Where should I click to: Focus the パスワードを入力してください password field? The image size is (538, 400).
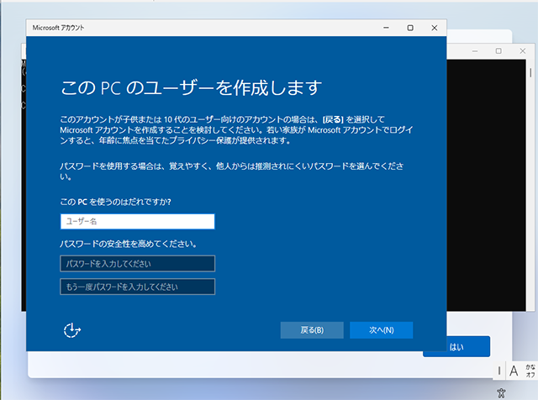[x=137, y=264]
